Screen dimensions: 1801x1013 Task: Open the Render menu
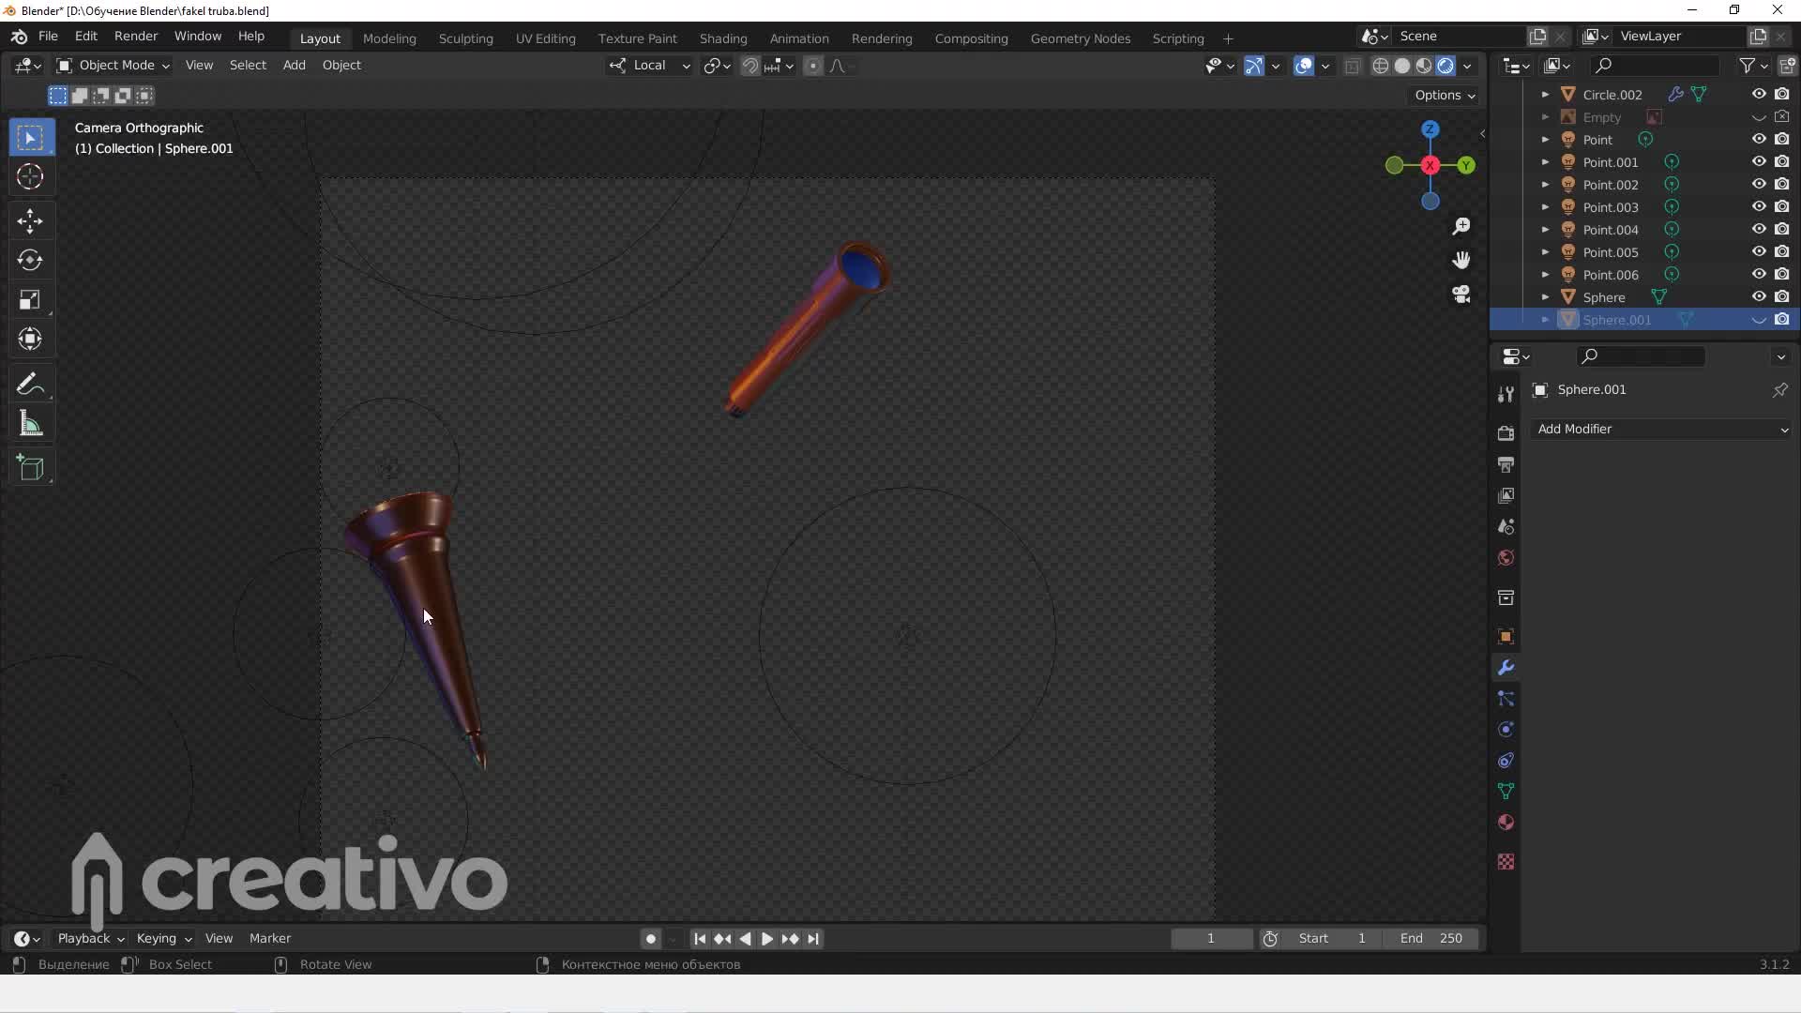pos(136,36)
